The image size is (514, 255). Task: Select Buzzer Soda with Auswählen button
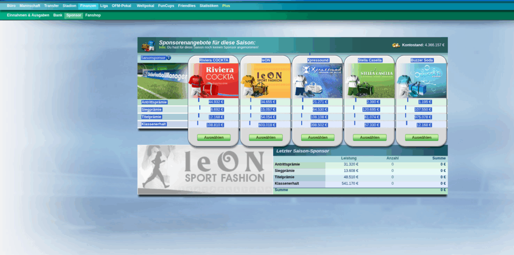(421, 137)
